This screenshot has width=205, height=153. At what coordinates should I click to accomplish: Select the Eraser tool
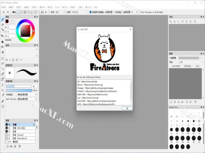click(x=2, y=24)
